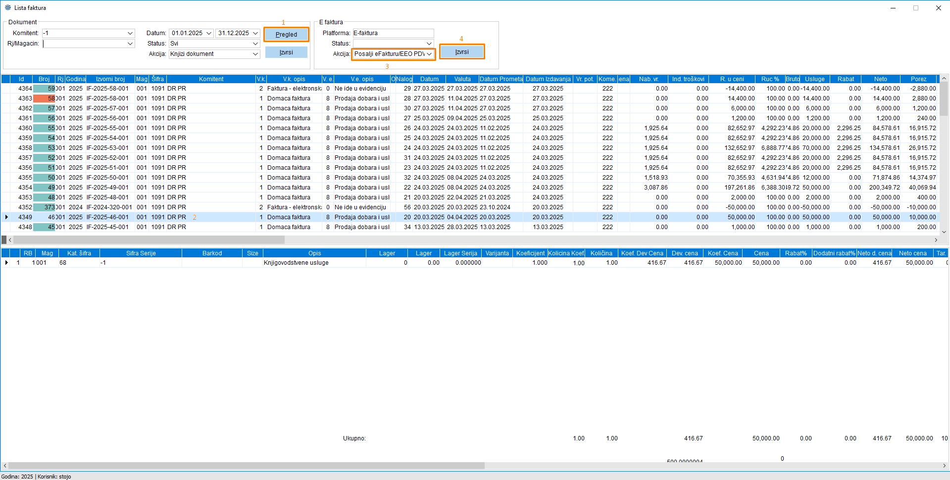Open the E faktura Akcija dropdown
The height and width of the screenshot is (480, 950).
pyautogui.click(x=429, y=54)
